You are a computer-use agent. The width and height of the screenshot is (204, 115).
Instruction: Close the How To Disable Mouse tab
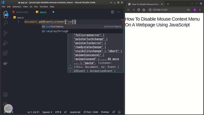pyautogui.click(x=162, y=4)
